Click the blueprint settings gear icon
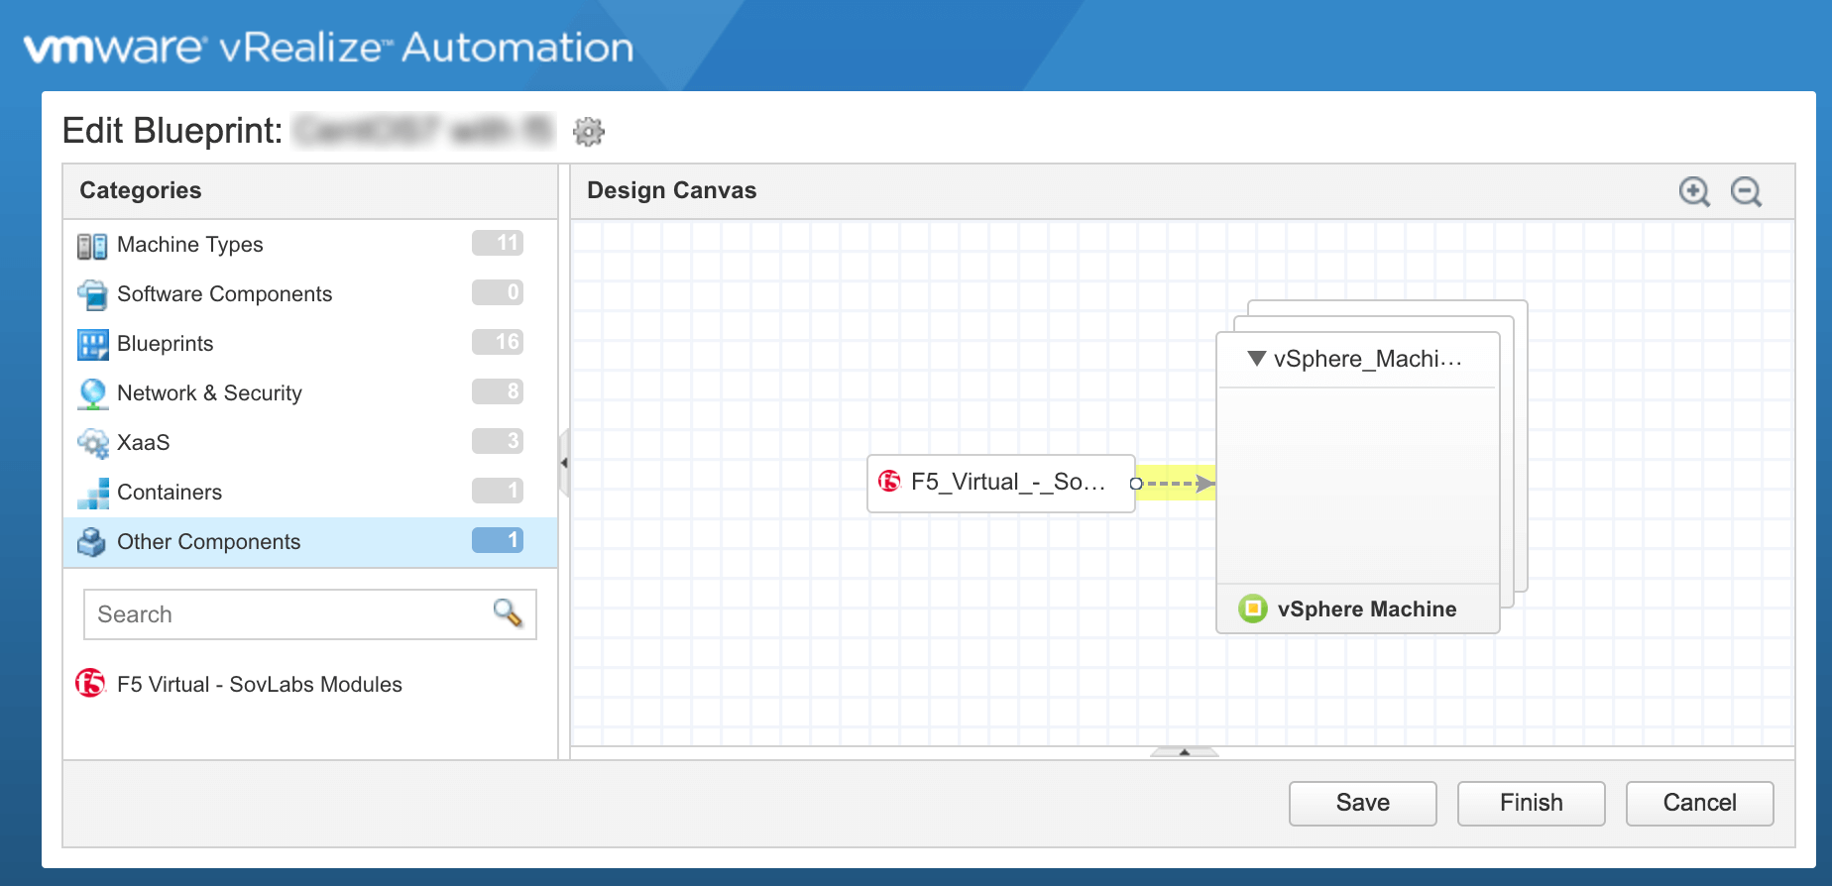The height and width of the screenshot is (886, 1832). [589, 131]
